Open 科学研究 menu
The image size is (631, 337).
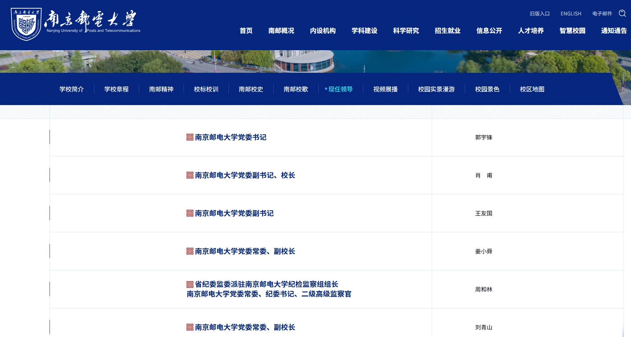point(406,31)
